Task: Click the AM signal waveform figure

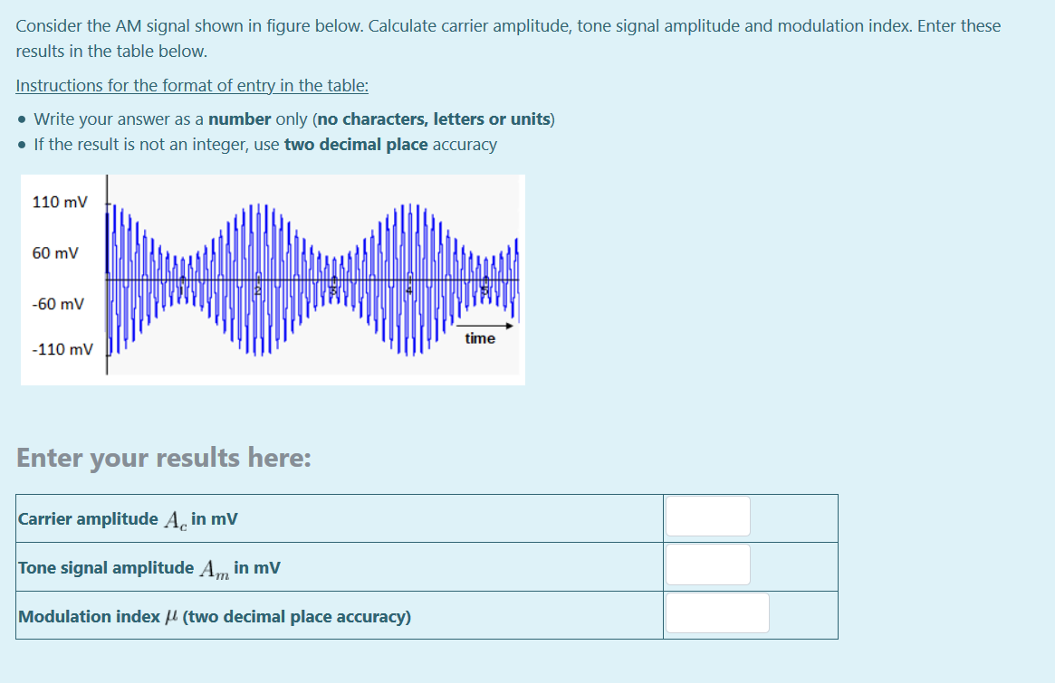Action: tap(272, 279)
